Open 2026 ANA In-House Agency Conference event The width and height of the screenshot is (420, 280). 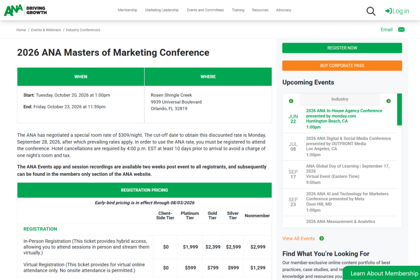[344, 116]
